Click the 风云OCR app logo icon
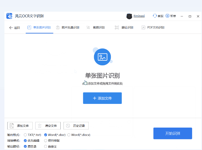This screenshot has width=202, height=150. [9, 16]
